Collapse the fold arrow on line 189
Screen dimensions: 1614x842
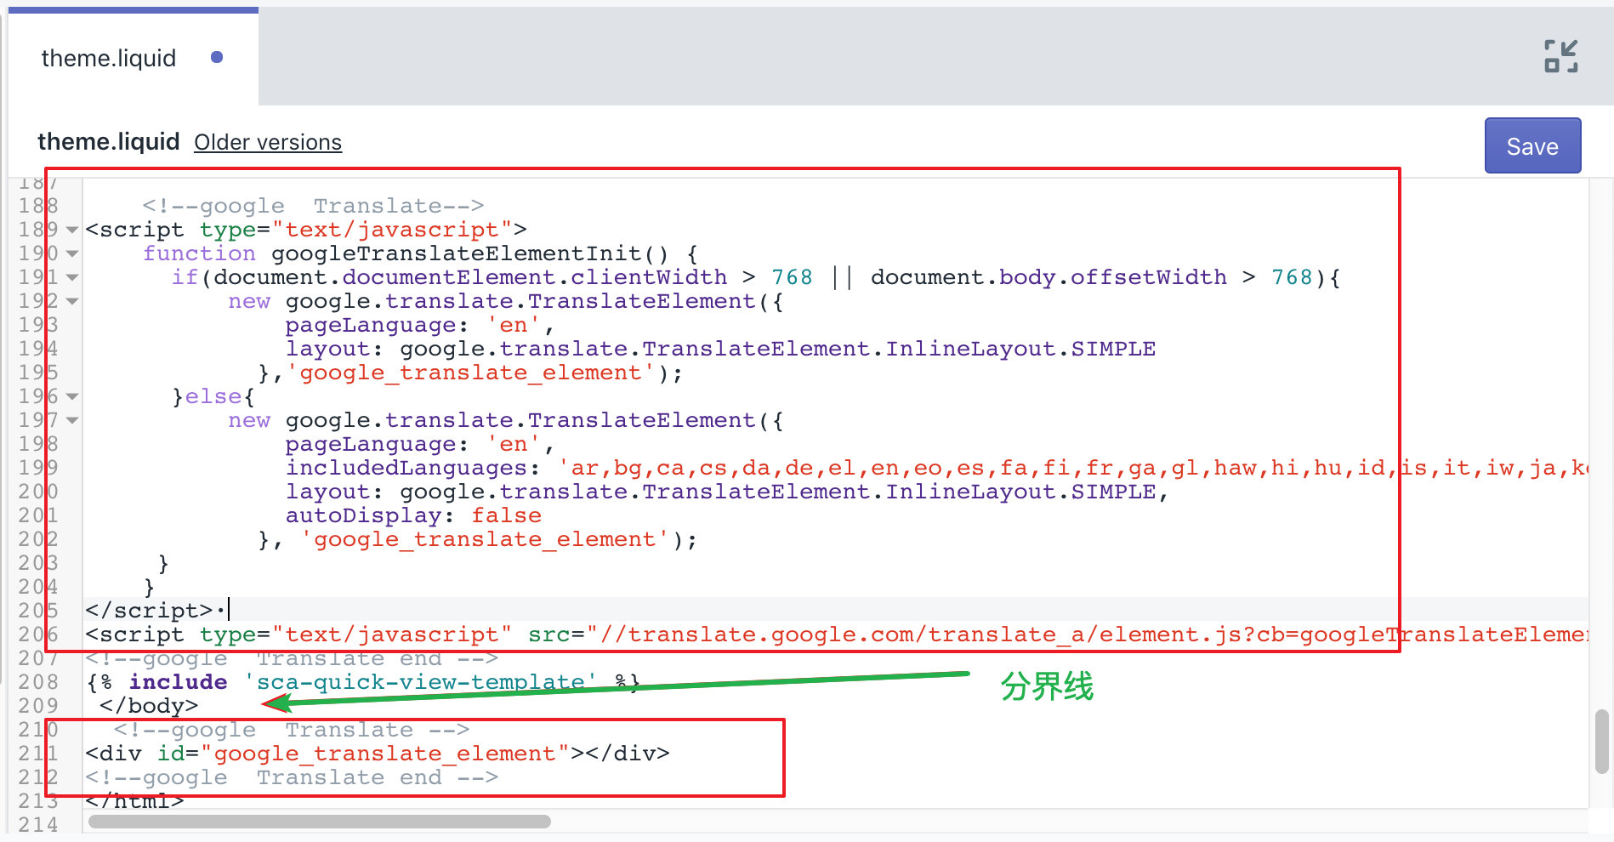72,230
